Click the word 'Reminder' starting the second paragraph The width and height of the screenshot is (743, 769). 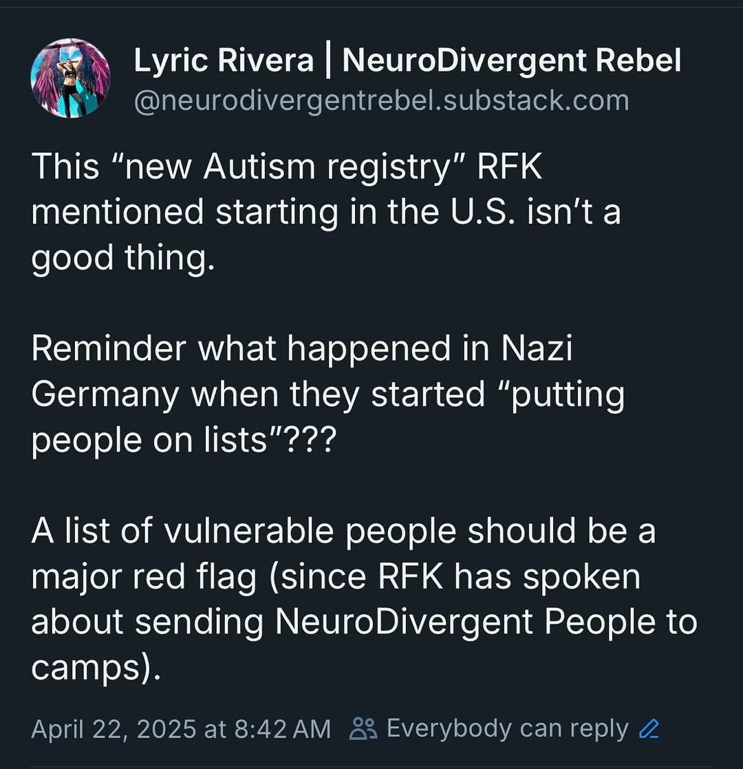pyautogui.click(x=109, y=348)
